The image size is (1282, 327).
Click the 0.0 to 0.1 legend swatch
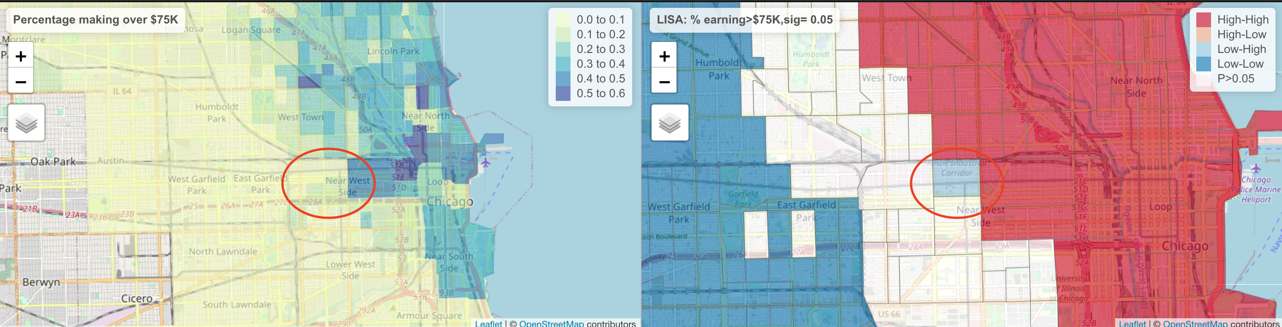(x=563, y=20)
